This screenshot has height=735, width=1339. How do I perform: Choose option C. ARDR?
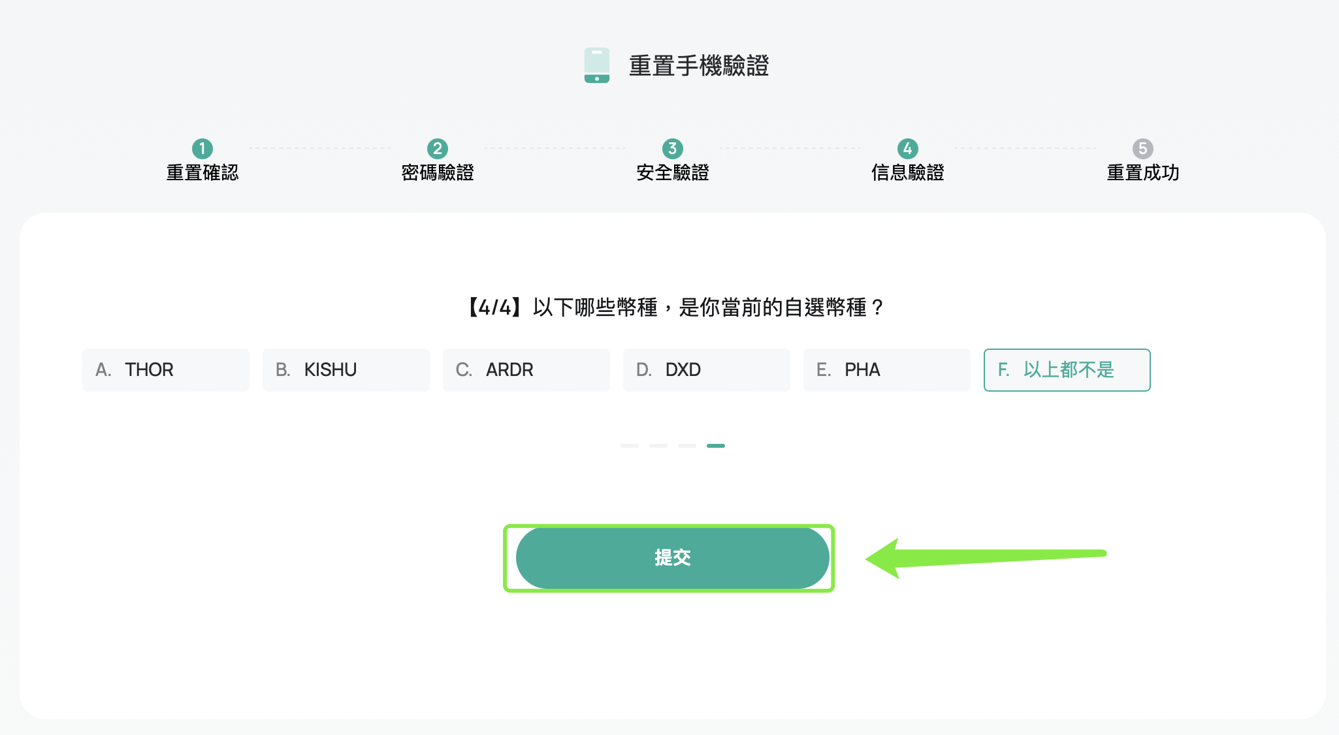[526, 370]
